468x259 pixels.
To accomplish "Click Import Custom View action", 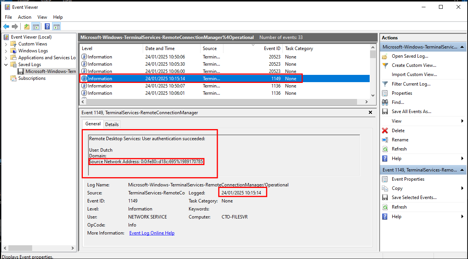I will click(x=414, y=74).
